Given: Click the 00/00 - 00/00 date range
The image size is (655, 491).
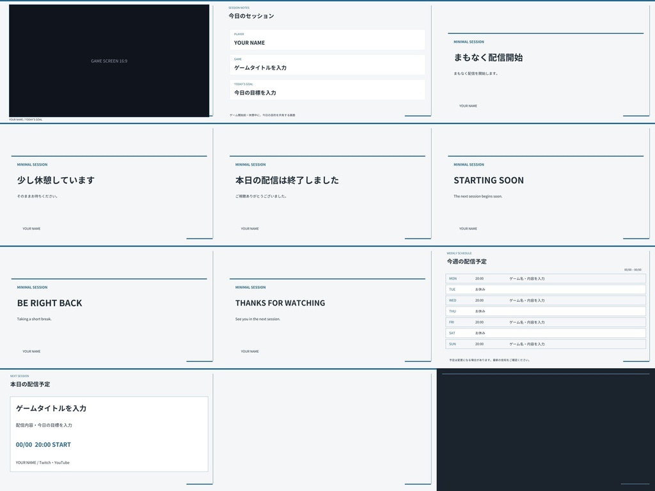Looking at the screenshot, I should (x=633, y=270).
